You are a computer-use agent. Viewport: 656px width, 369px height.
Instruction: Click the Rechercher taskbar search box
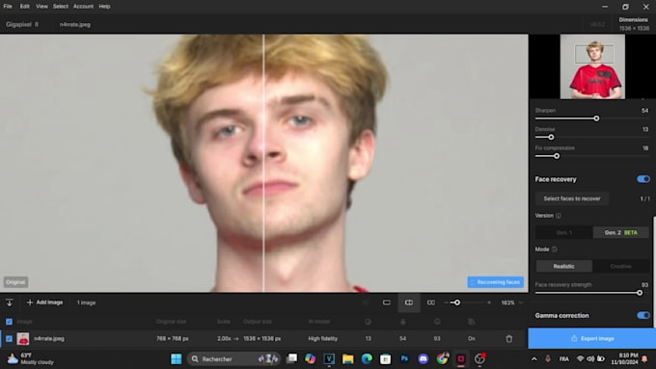234,358
